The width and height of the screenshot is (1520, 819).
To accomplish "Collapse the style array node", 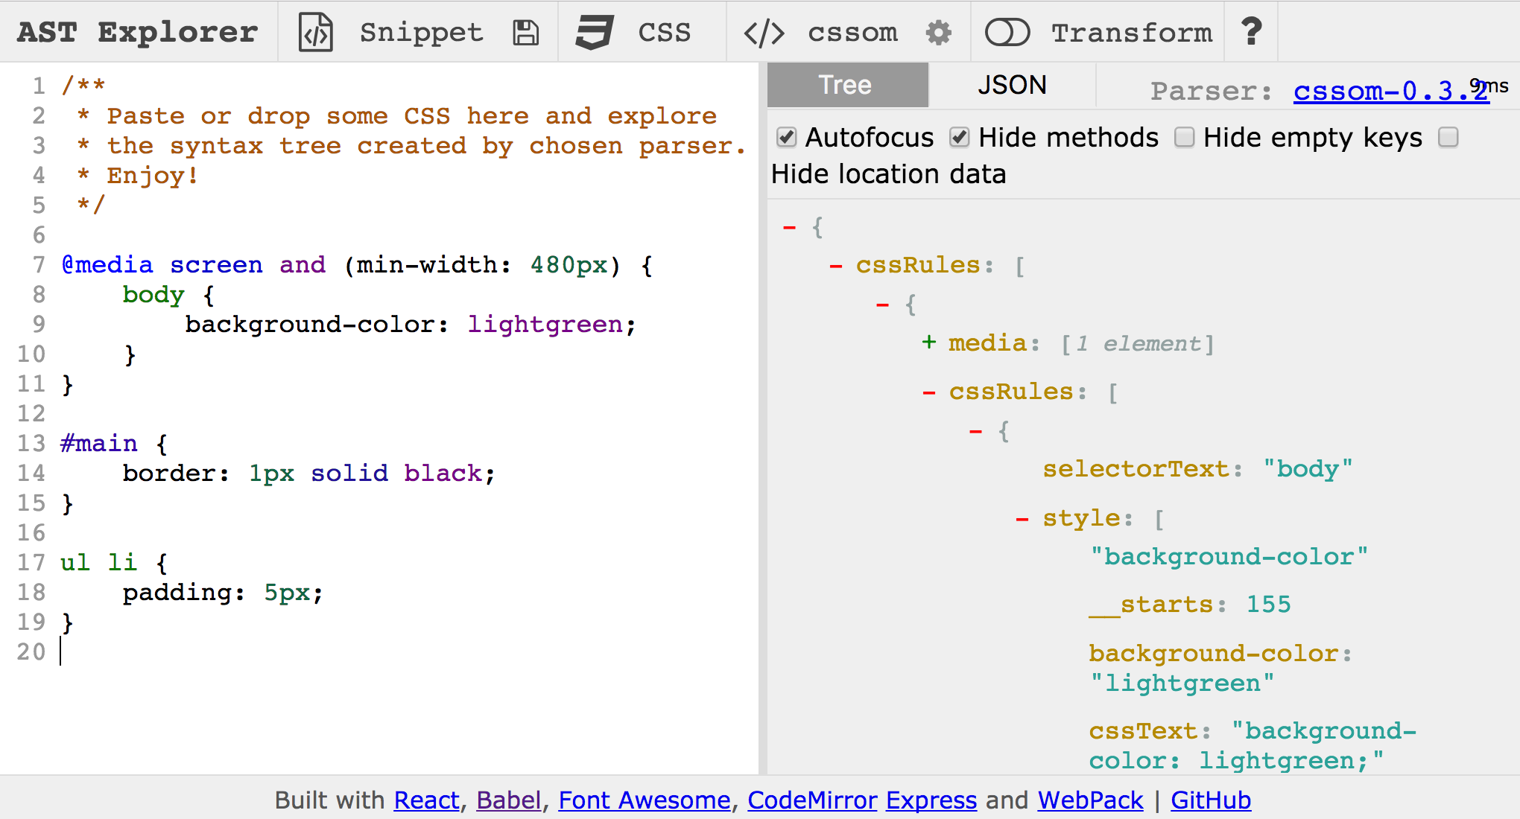I will (1022, 518).
